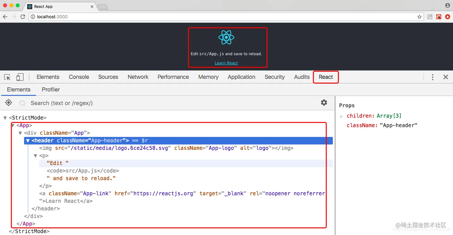Click the closing </StrictMode> tag
The width and height of the screenshot is (453, 235).
tap(29, 231)
